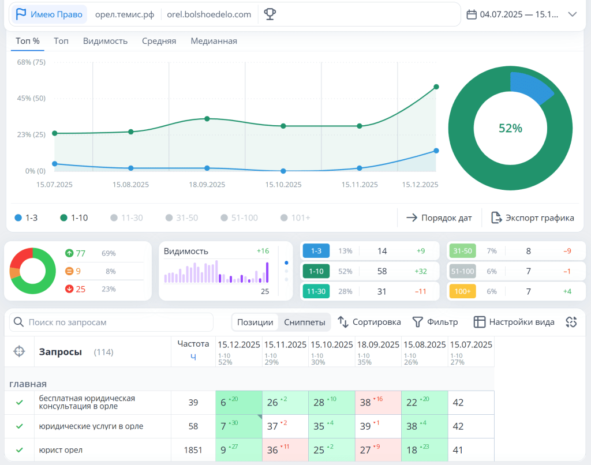Click Порядок дат button

tap(439, 217)
